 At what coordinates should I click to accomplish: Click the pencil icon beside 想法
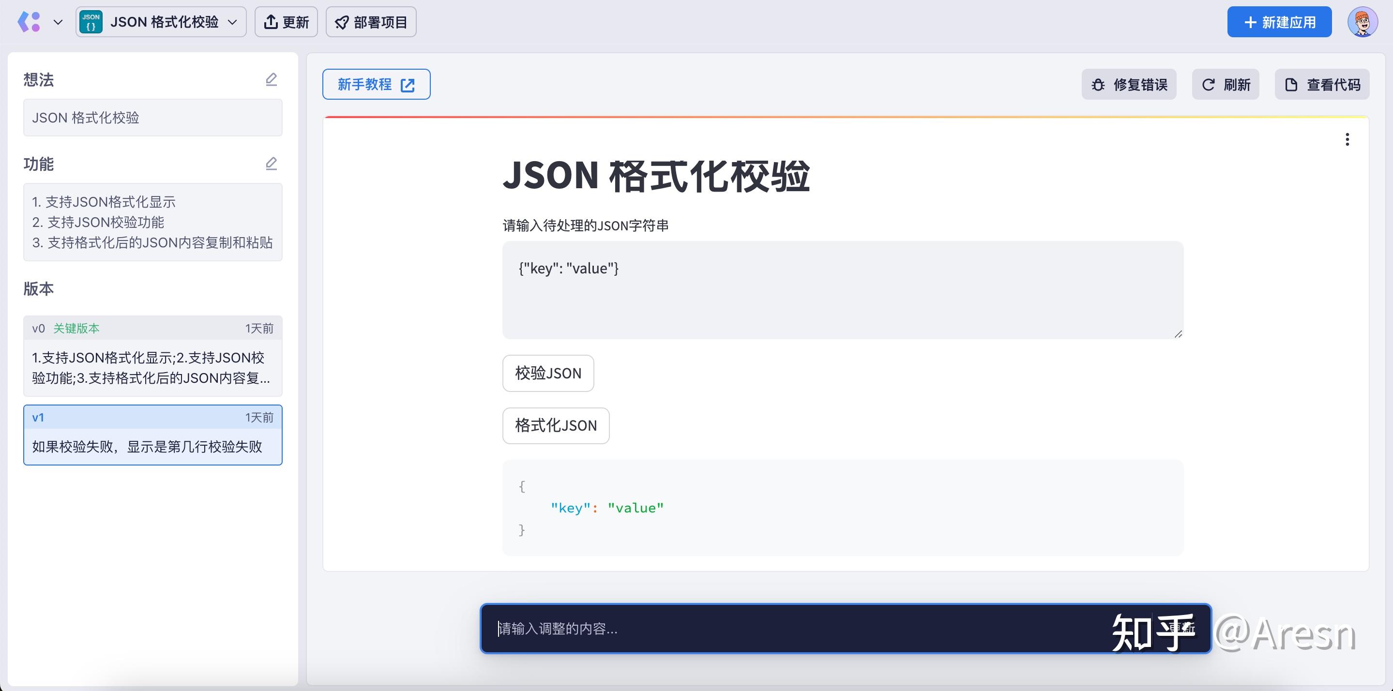pyautogui.click(x=272, y=79)
